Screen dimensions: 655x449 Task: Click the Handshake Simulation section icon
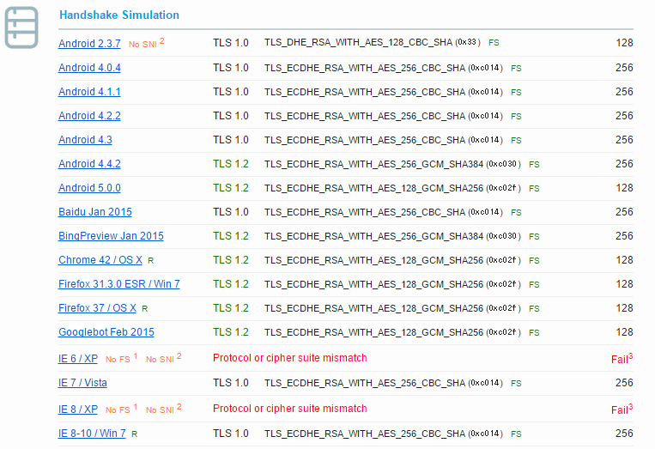pos(21,27)
